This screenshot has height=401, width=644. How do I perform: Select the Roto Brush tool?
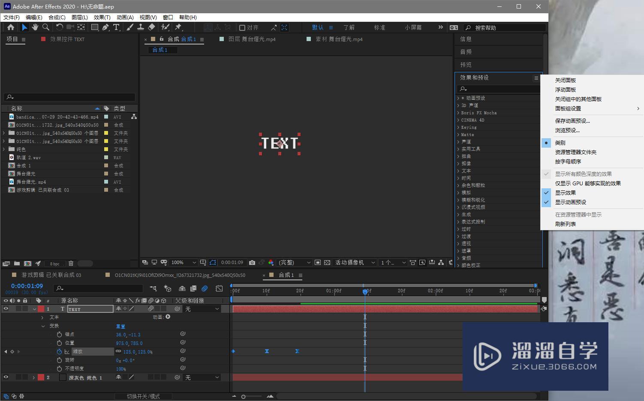pos(165,27)
